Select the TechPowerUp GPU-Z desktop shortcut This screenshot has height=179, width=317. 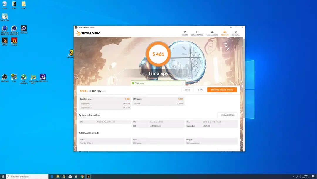33,79
